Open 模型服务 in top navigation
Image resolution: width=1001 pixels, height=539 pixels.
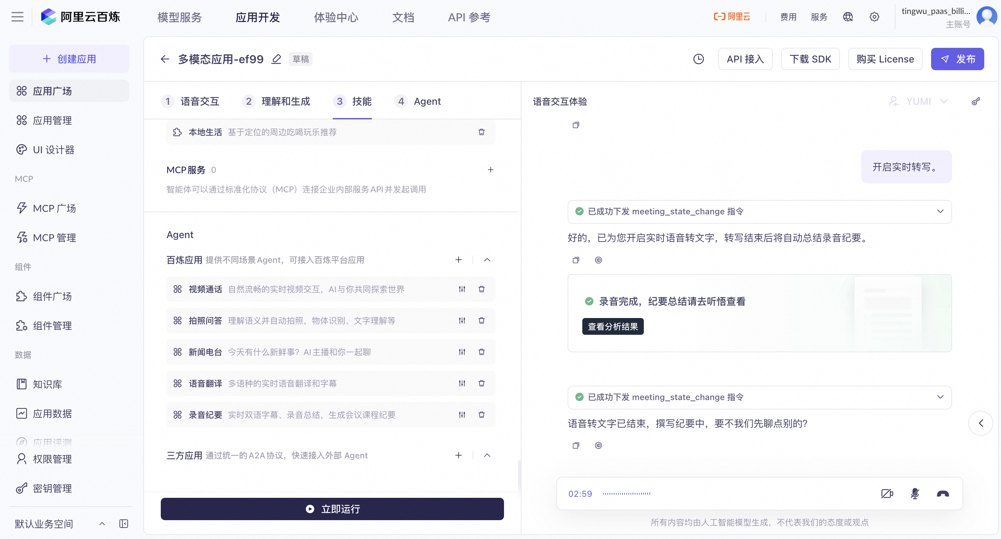(180, 17)
